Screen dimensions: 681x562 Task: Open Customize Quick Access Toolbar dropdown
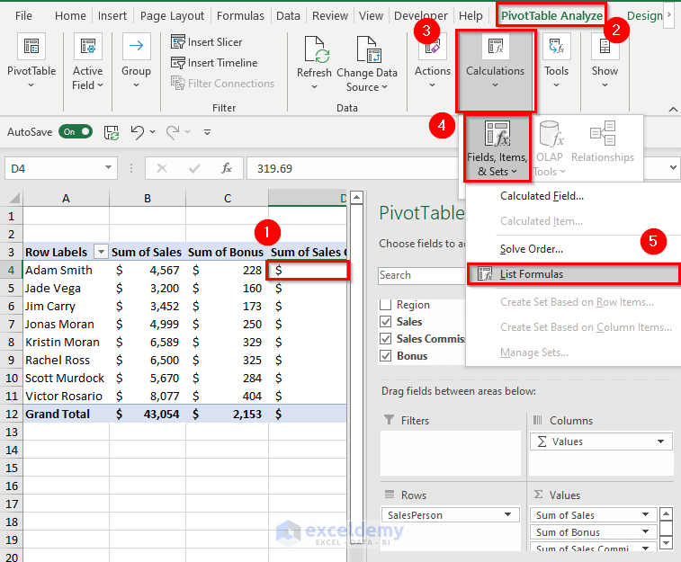(207, 132)
